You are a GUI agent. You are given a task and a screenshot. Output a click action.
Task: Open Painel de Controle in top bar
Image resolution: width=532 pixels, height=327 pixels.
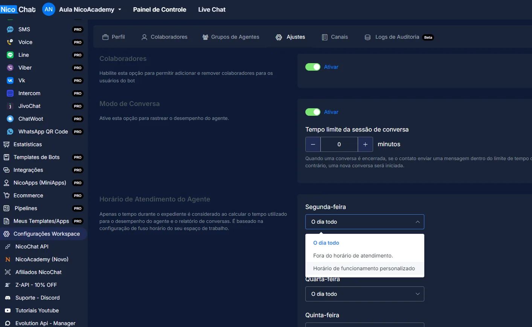tap(160, 9)
